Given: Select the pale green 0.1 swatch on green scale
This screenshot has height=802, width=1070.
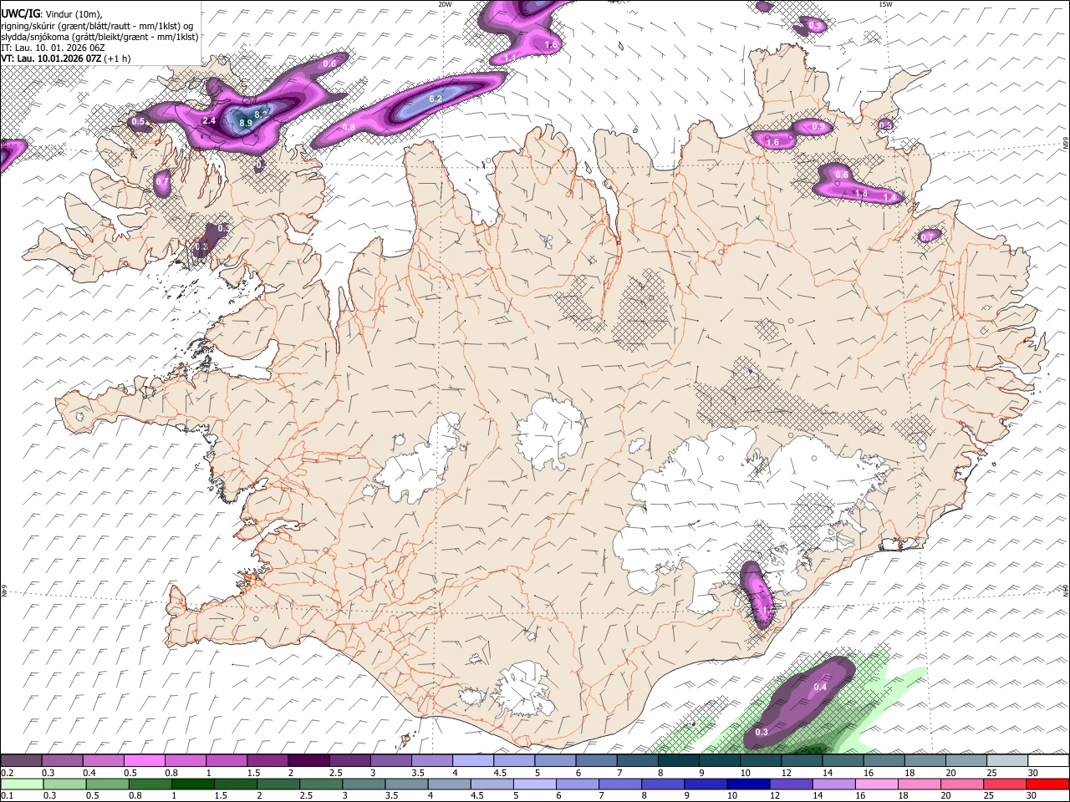Looking at the screenshot, I should point(23,784).
